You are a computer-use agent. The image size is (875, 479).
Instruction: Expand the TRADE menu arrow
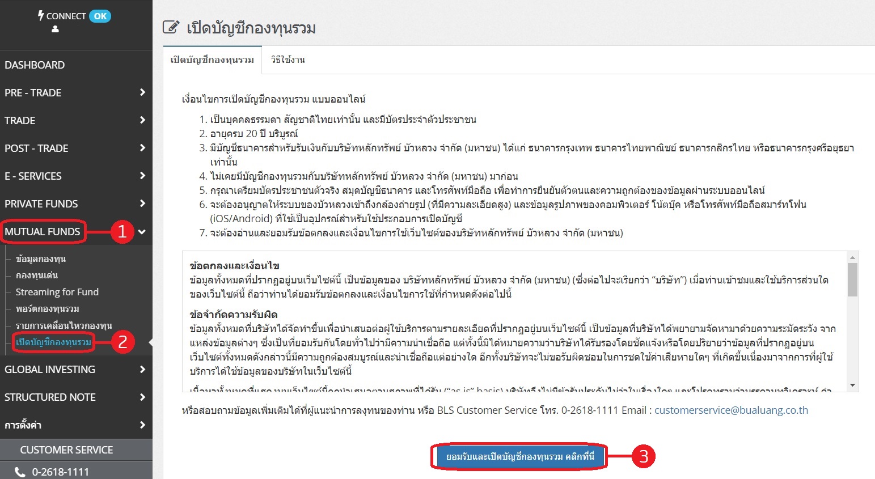pyautogui.click(x=142, y=120)
